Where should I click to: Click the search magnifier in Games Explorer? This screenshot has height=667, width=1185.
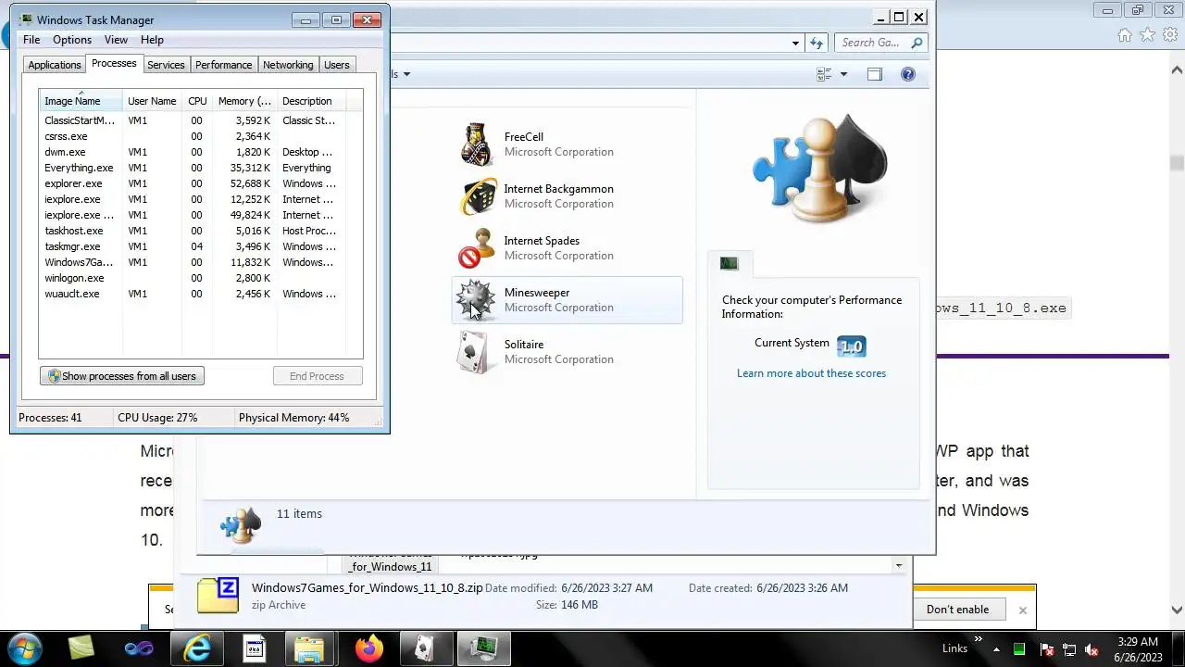[x=917, y=43]
